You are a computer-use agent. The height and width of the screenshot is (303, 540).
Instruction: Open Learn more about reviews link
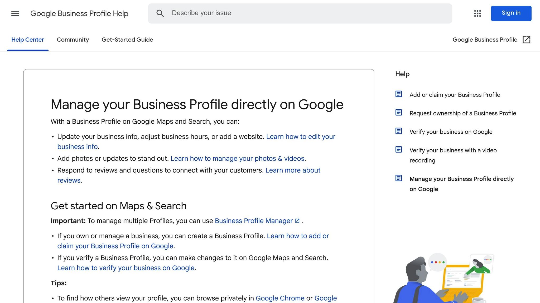293,170
